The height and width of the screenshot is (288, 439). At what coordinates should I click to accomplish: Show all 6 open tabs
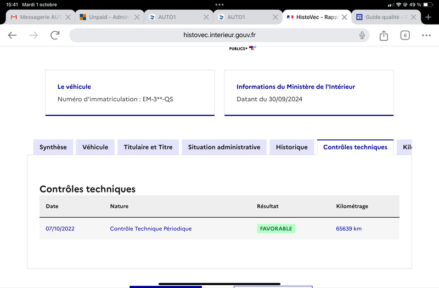(405, 35)
